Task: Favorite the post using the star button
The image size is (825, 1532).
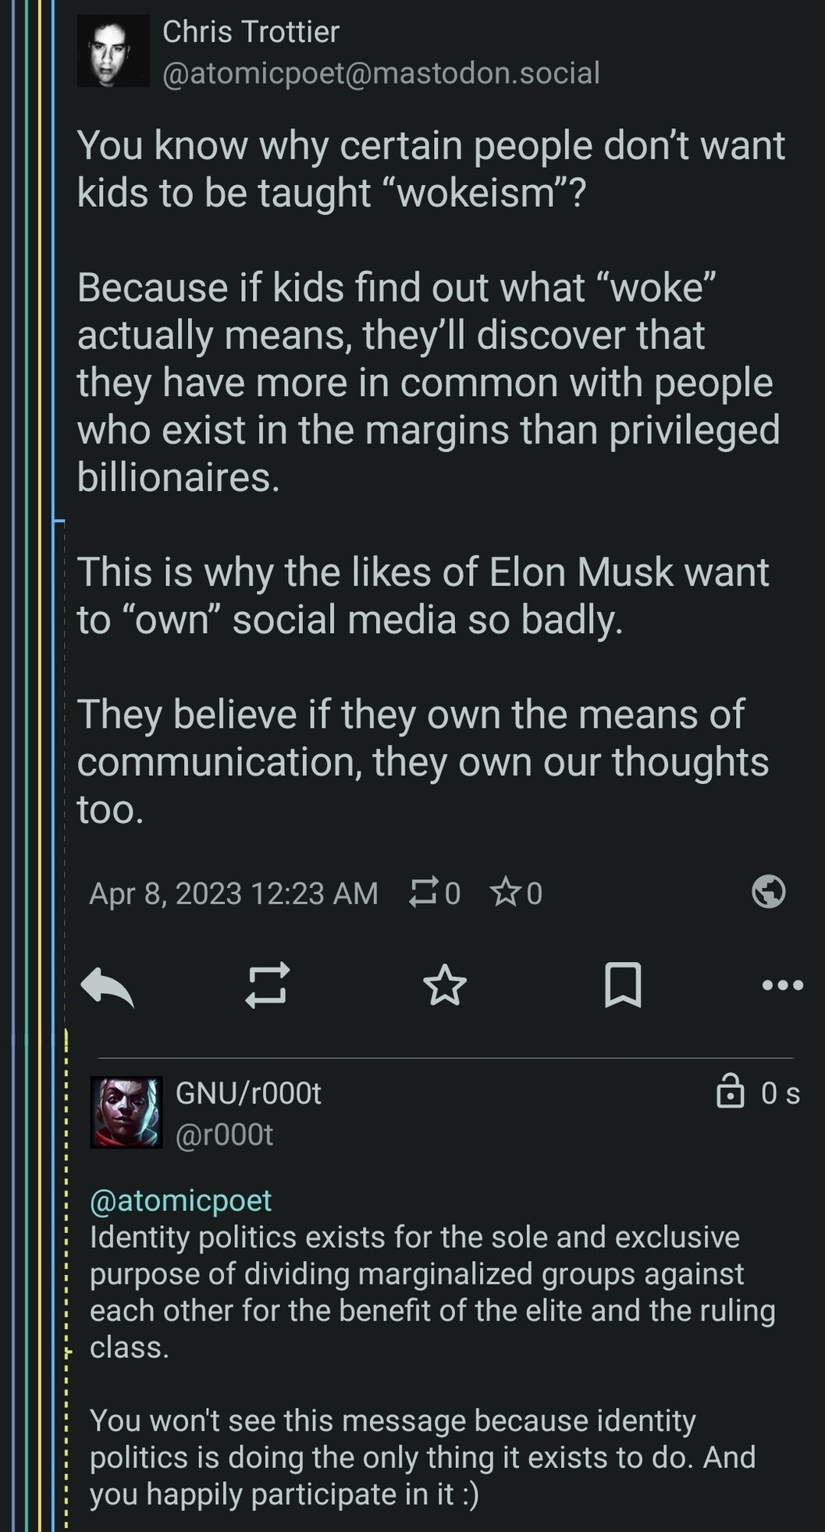Action: point(444,985)
